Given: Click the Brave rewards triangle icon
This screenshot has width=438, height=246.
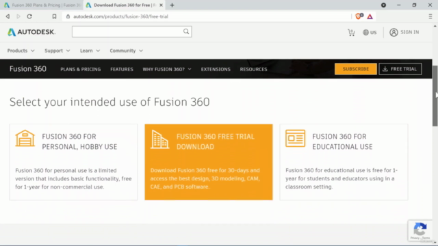Looking at the screenshot, I should [x=370, y=16].
